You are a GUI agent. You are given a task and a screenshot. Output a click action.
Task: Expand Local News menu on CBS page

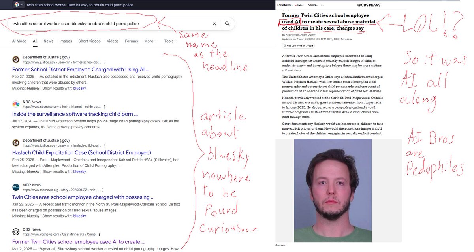coord(284,5)
